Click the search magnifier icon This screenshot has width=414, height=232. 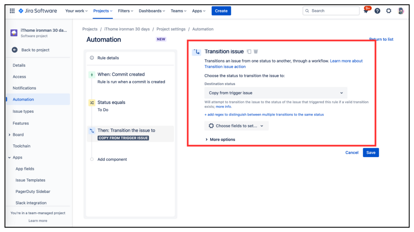pos(307,11)
